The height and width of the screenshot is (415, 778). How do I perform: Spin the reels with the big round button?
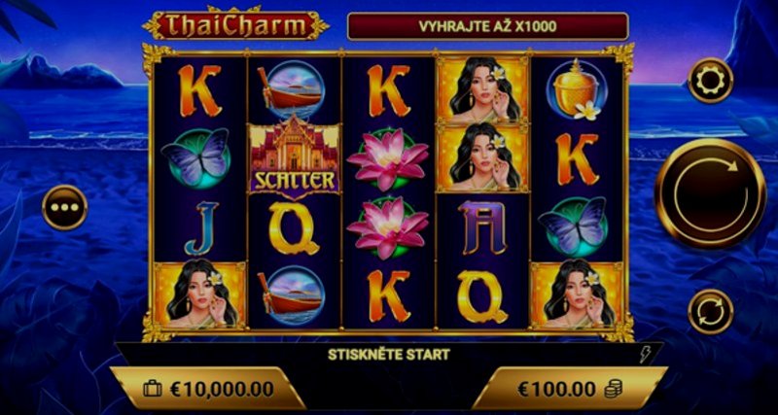(710, 193)
